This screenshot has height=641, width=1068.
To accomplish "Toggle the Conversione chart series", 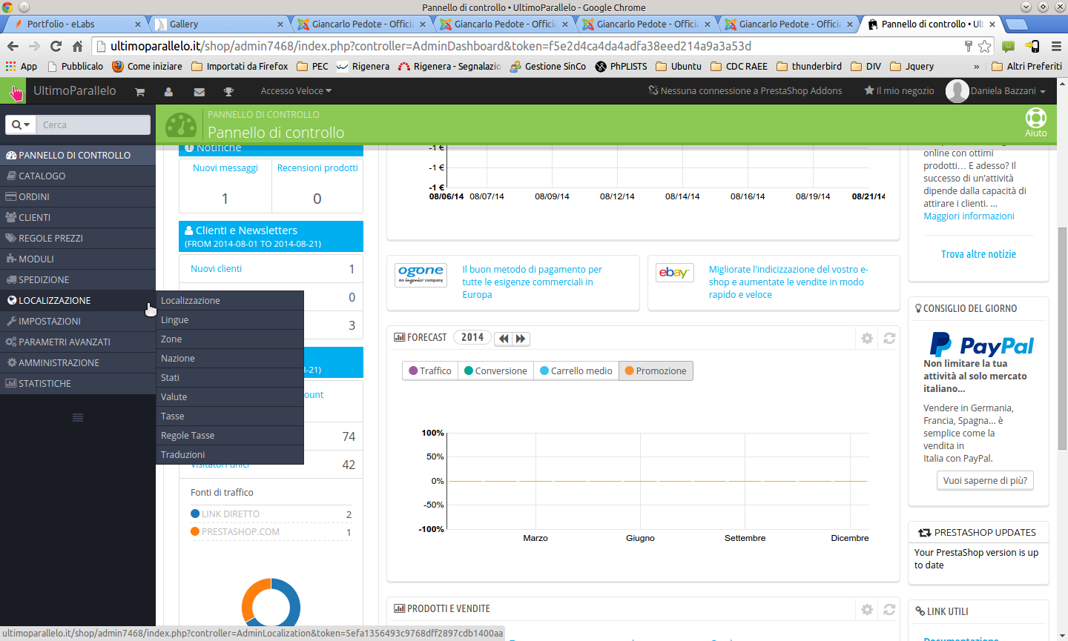I will 495,371.
